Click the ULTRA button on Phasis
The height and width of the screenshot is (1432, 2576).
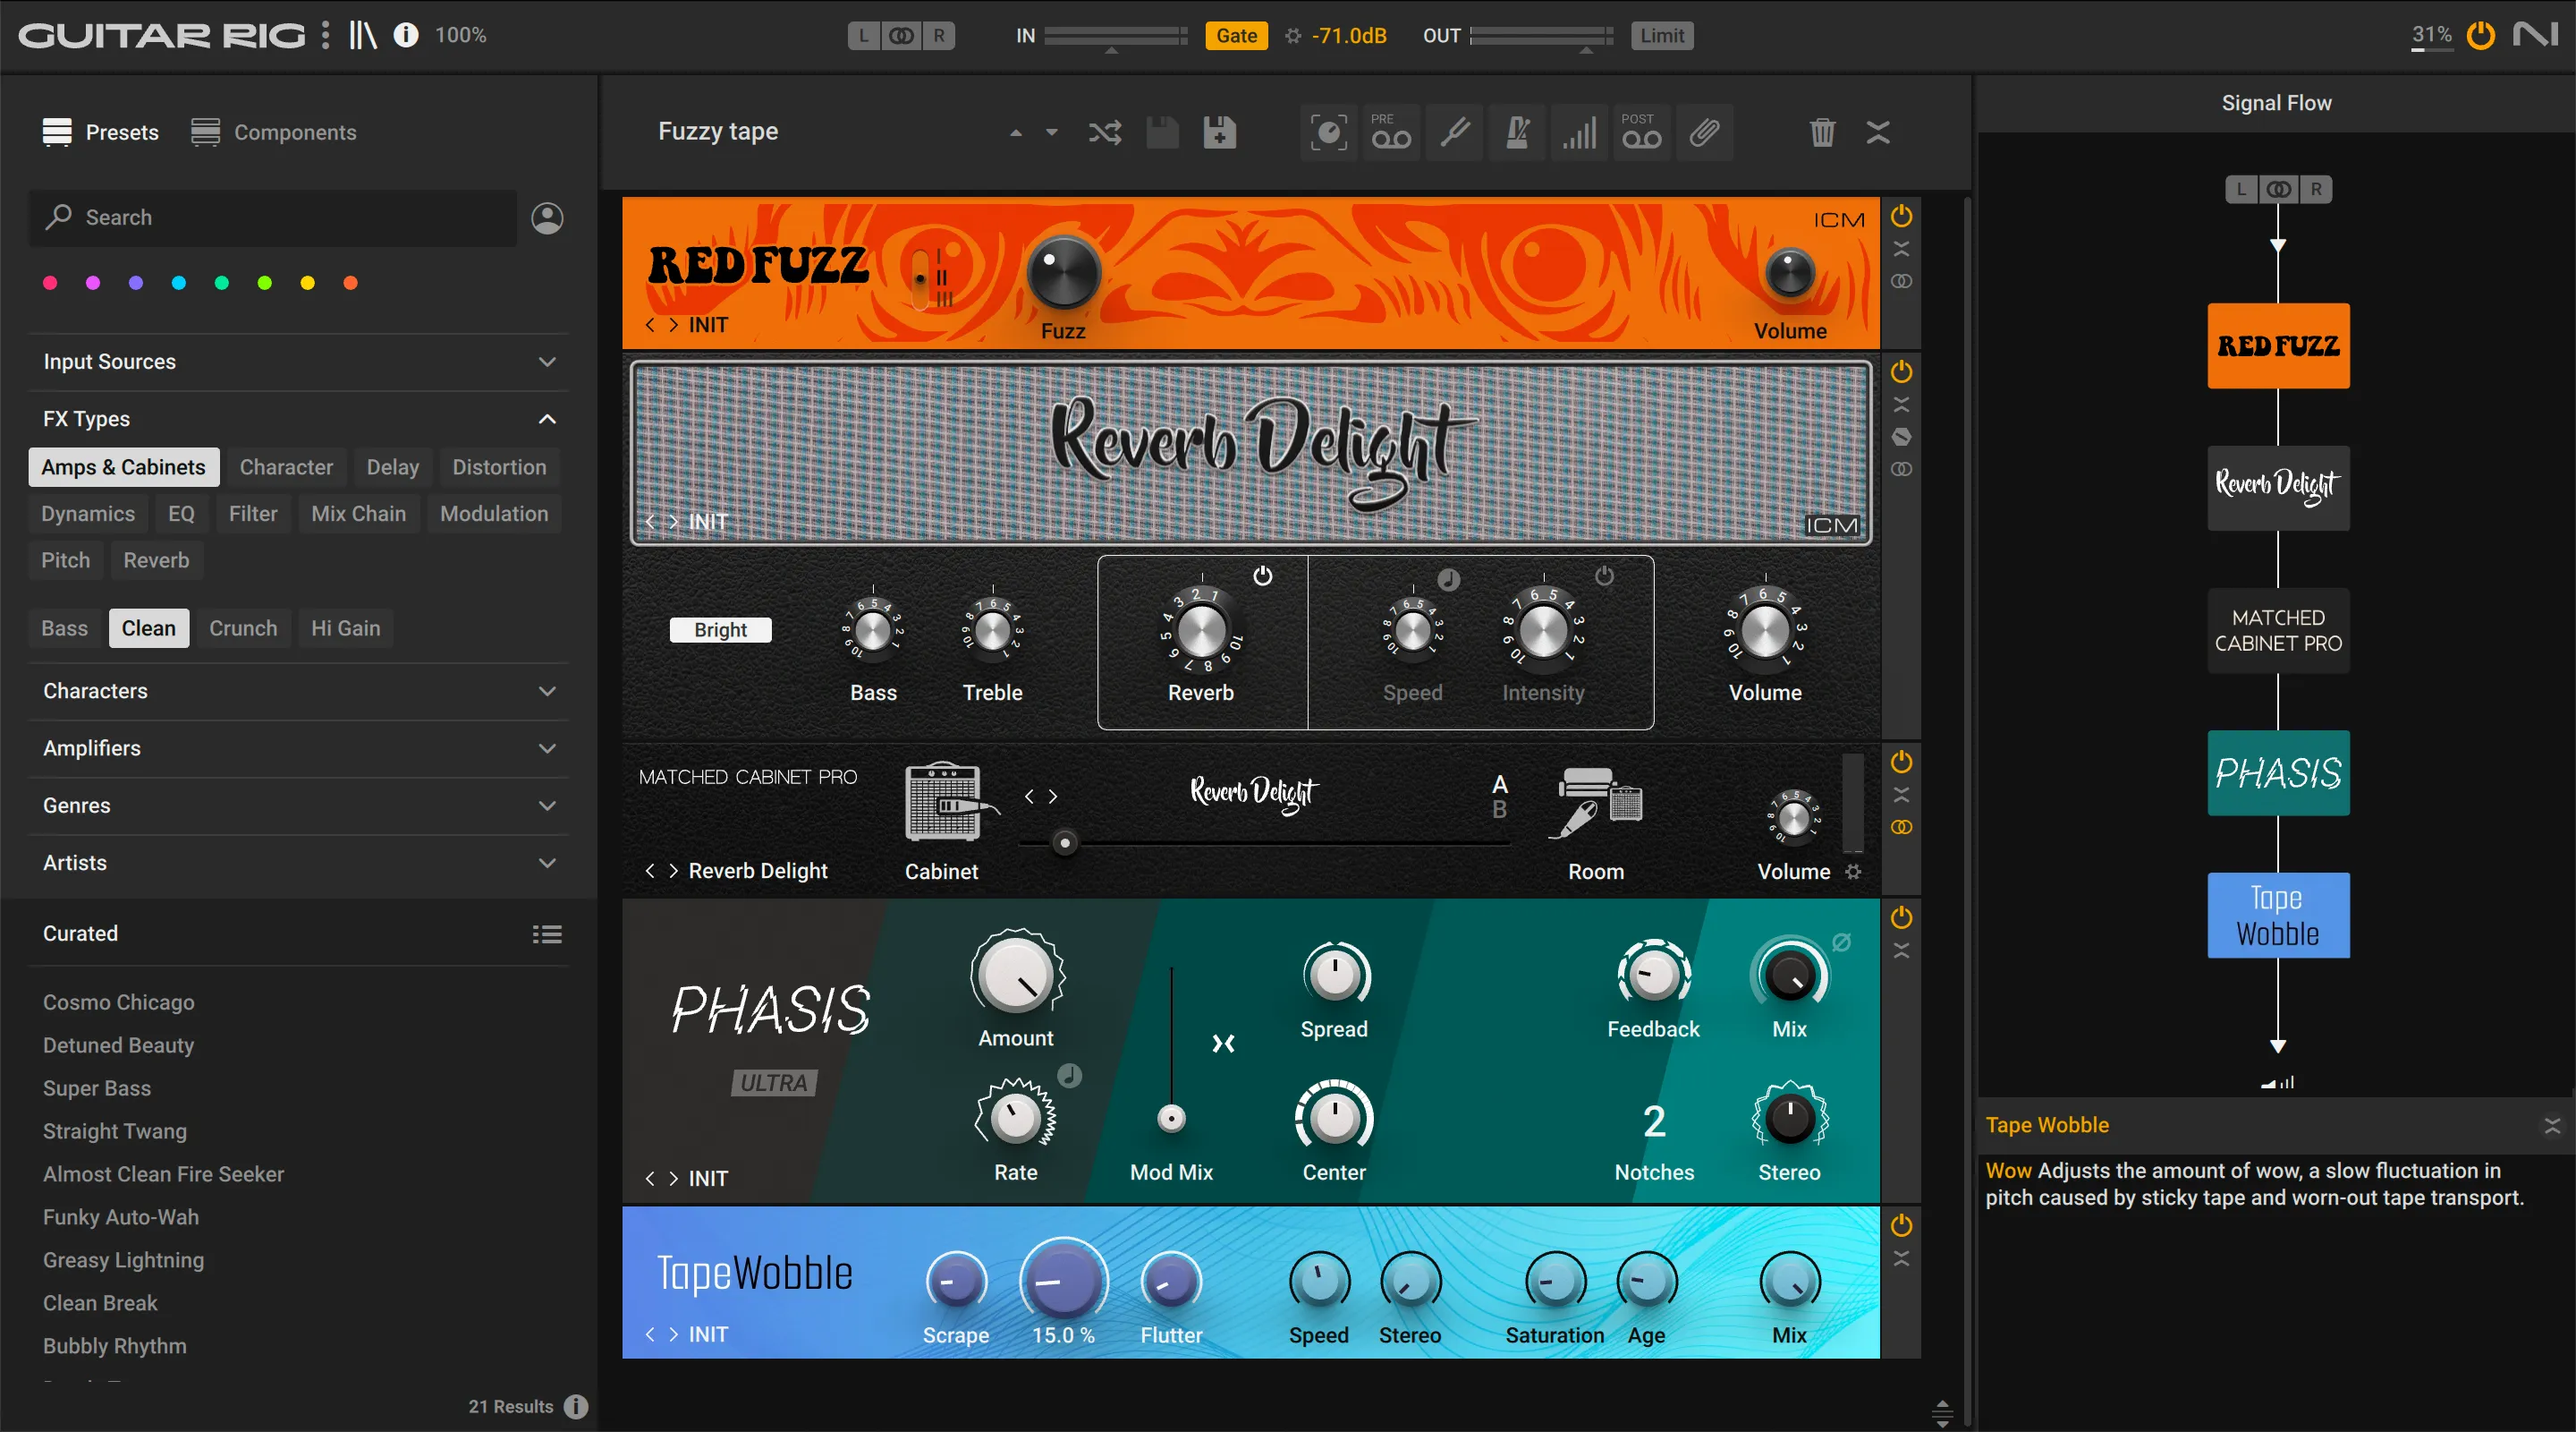coord(774,1083)
